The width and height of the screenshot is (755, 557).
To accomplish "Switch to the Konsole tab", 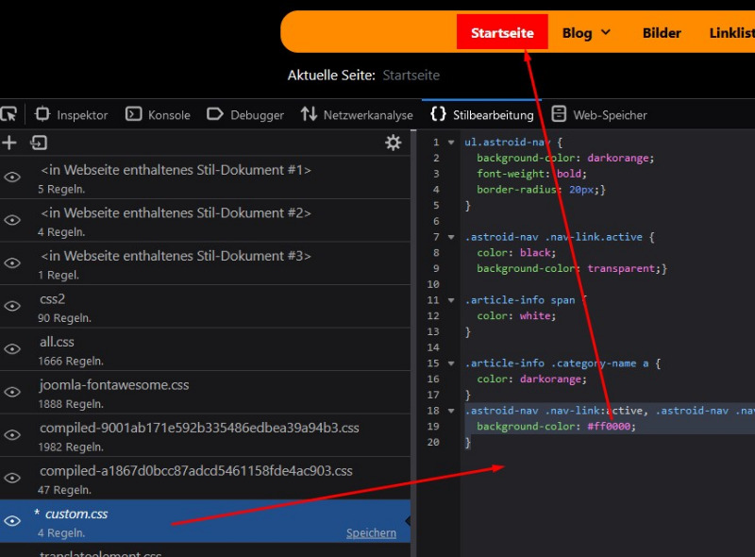I will coord(158,114).
